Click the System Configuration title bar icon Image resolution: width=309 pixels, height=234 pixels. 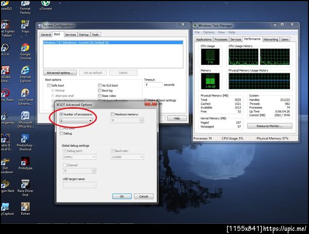pyautogui.click(x=40, y=26)
